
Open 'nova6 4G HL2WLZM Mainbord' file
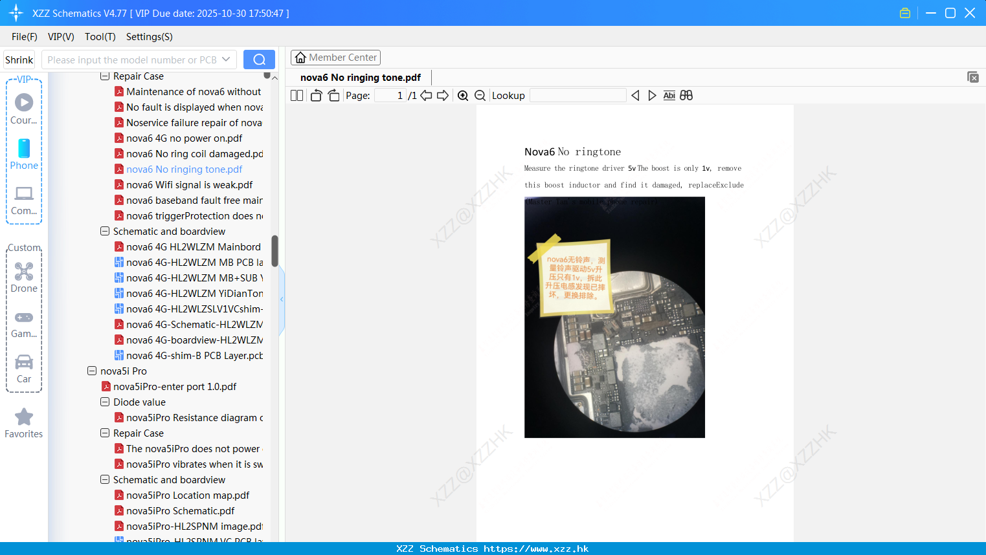pyautogui.click(x=188, y=247)
